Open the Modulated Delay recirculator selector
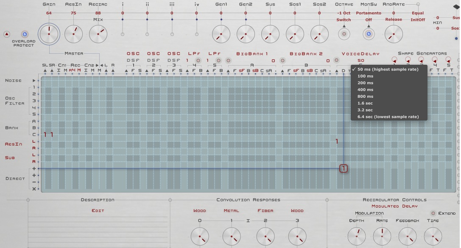Image resolution: width=461 pixels, height=248 pixels. [394, 207]
